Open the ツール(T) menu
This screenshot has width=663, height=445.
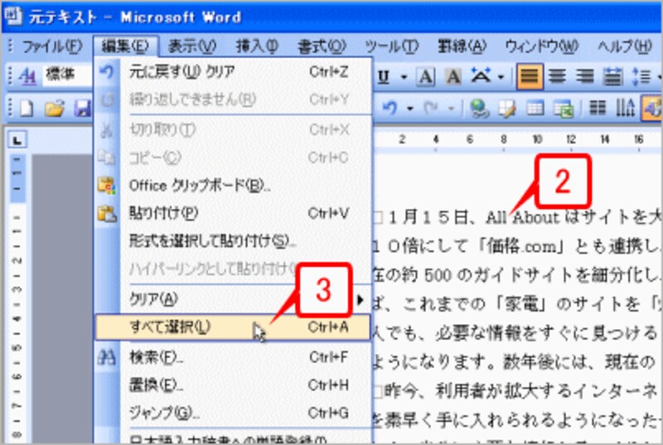point(391,46)
